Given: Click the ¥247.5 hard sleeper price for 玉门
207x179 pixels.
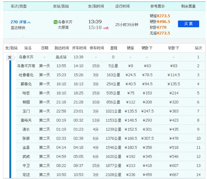Looking at the screenshot, I should pyautogui.click(x=147, y=111).
